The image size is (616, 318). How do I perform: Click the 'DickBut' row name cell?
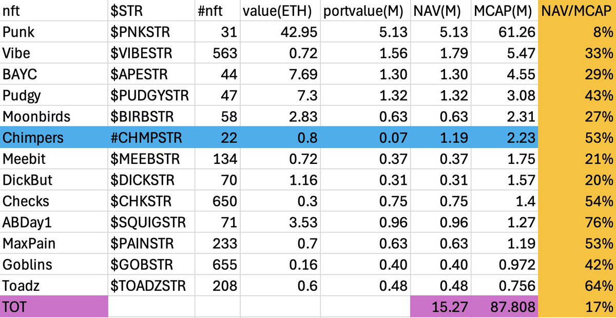point(54,180)
